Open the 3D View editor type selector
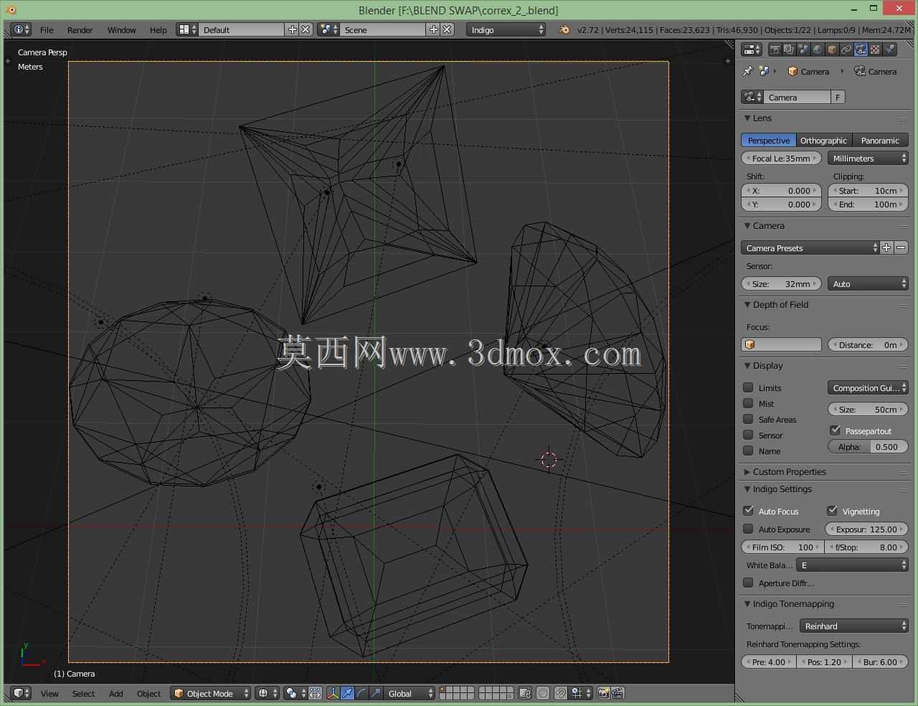Screen dimensions: 918x706 pos(22,693)
